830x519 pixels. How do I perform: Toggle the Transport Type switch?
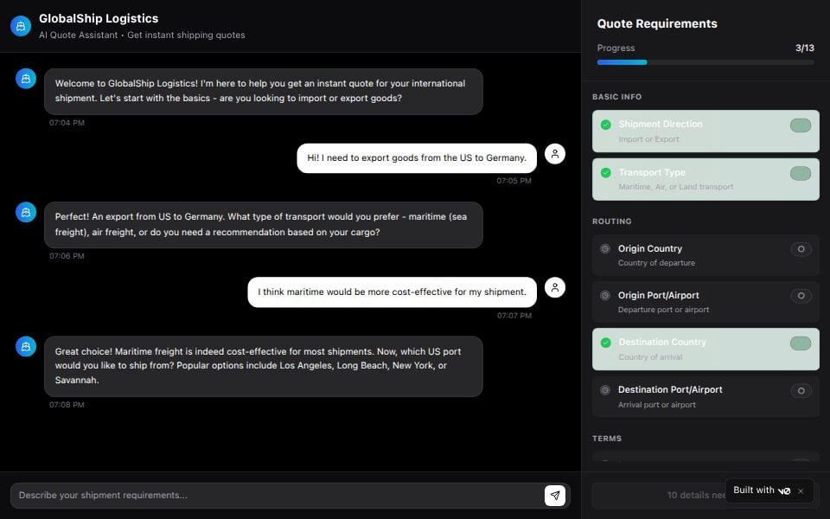800,173
